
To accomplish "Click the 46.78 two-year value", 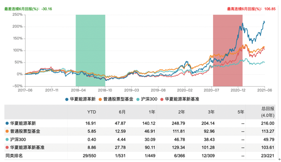I will (180, 140).
